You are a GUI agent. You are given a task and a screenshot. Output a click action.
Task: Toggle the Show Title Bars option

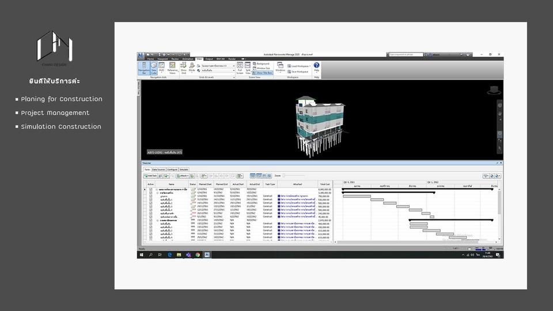pos(263,73)
